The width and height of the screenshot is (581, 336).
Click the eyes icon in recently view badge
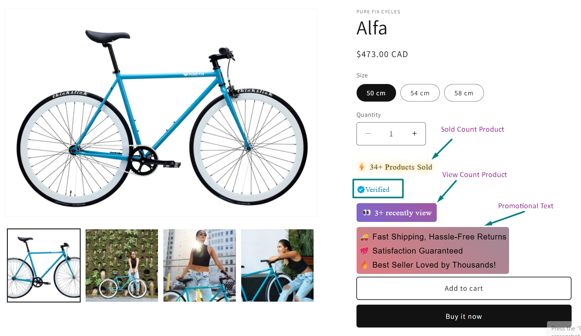366,213
